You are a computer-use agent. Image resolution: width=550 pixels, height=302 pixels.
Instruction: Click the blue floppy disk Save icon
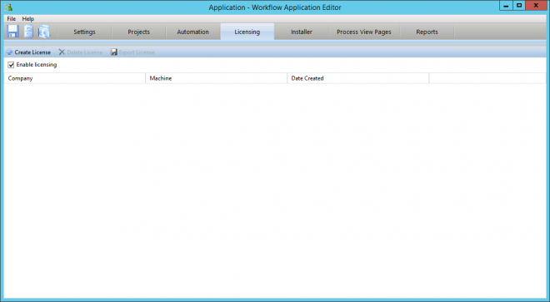pyautogui.click(x=13, y=32)
